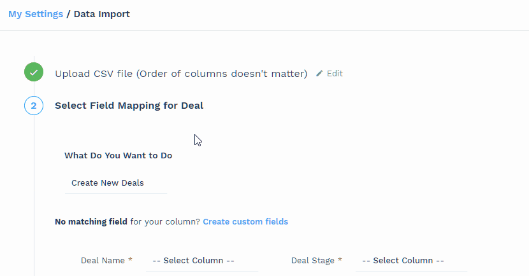This screenshot has width=529, height=276.
Task: Select the Upload CSV file step title
Action: [181, 74]
